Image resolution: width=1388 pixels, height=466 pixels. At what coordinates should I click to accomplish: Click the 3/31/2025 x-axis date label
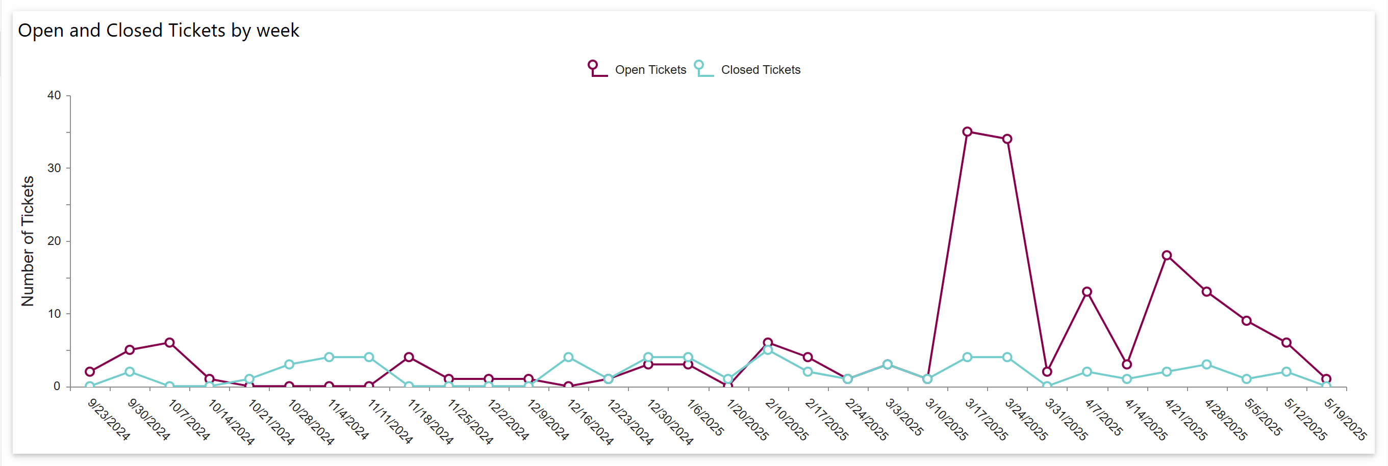(x=1065, y=420)
